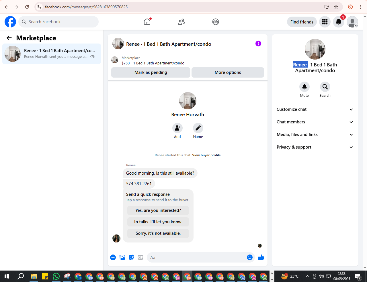
Task: Open WhatsApp from taskbar
Action: pyautogui.click(x=56, y=276)
